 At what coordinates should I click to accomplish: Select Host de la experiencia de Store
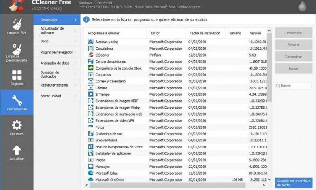click(175, 147)
